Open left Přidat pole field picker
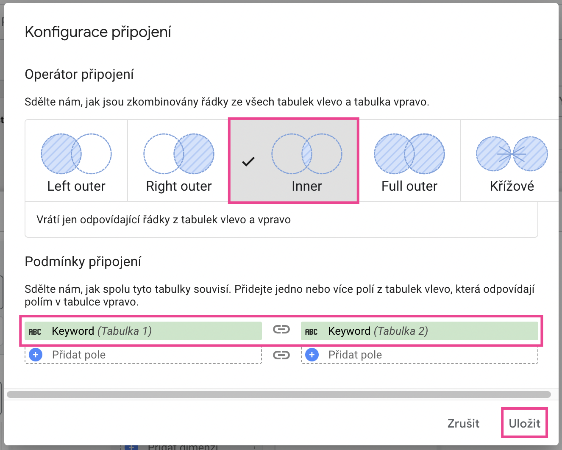The image size is (562, 450). coord(143,355)
